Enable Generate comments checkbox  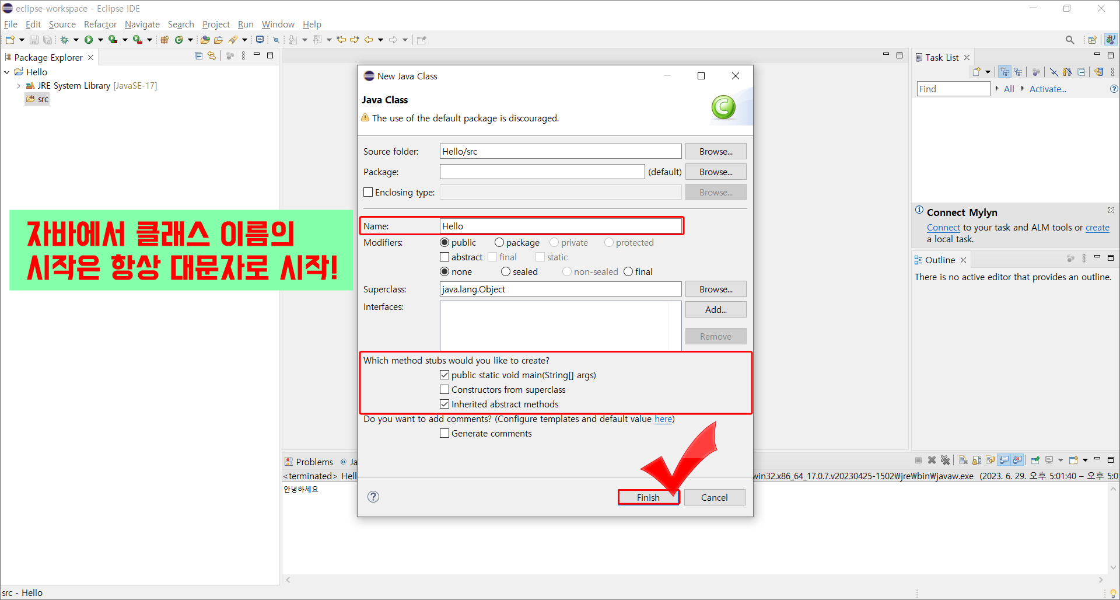pos(444,433)
